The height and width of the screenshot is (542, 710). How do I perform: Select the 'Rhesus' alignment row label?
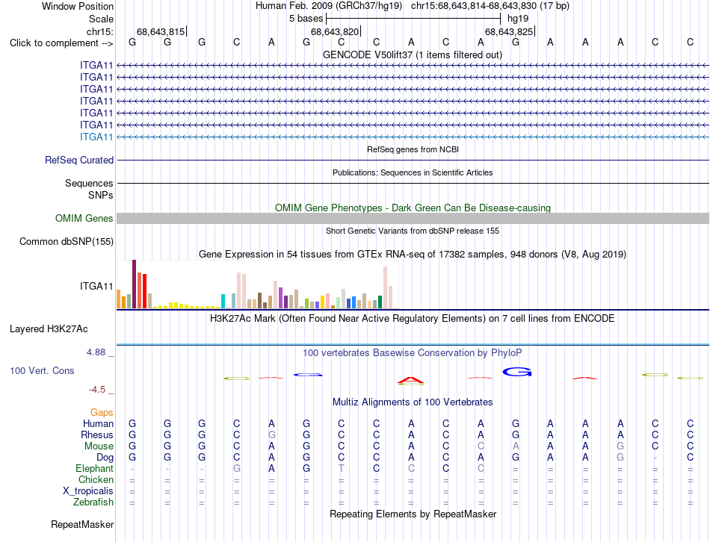coord(97,434)
